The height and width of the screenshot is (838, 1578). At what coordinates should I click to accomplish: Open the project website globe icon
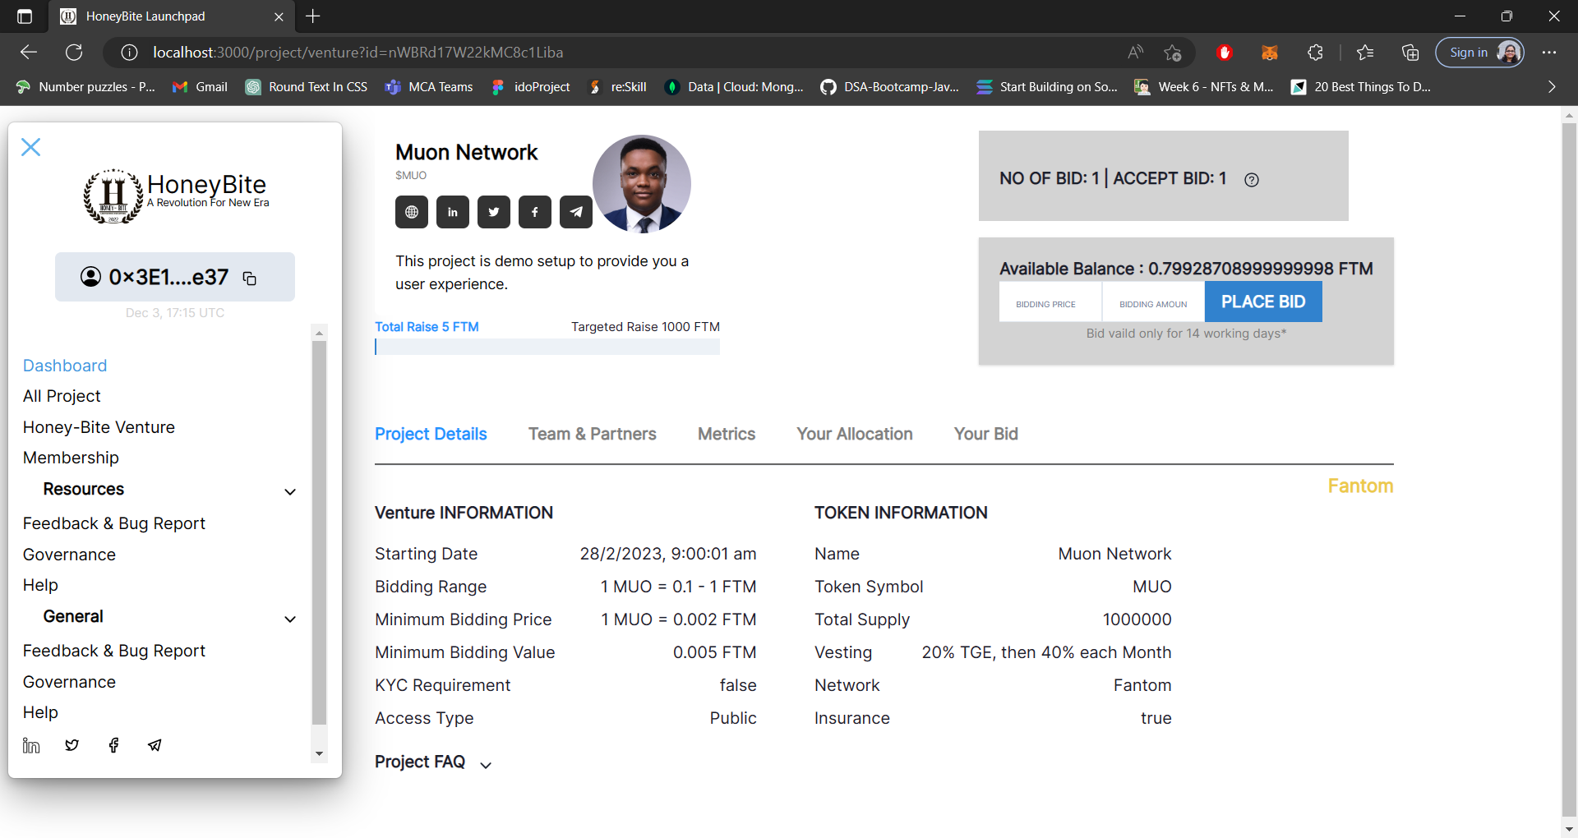click(x=412, y=212)
